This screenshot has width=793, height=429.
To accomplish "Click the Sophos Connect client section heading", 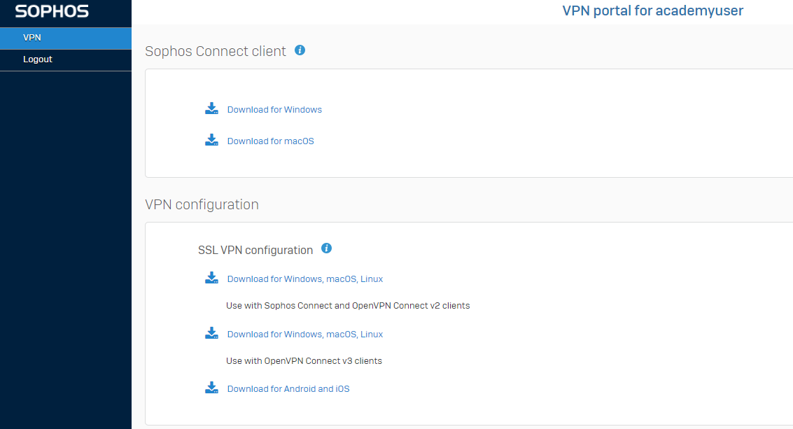I will pos(215,50).
